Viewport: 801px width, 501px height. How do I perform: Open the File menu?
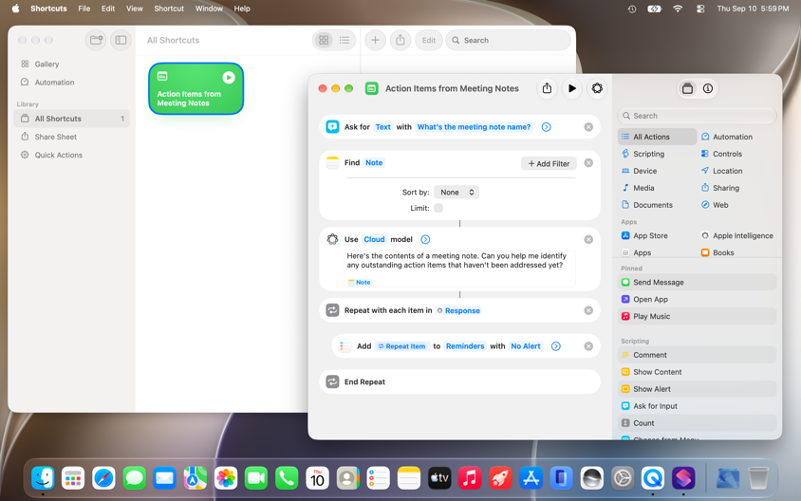point(84,9)
